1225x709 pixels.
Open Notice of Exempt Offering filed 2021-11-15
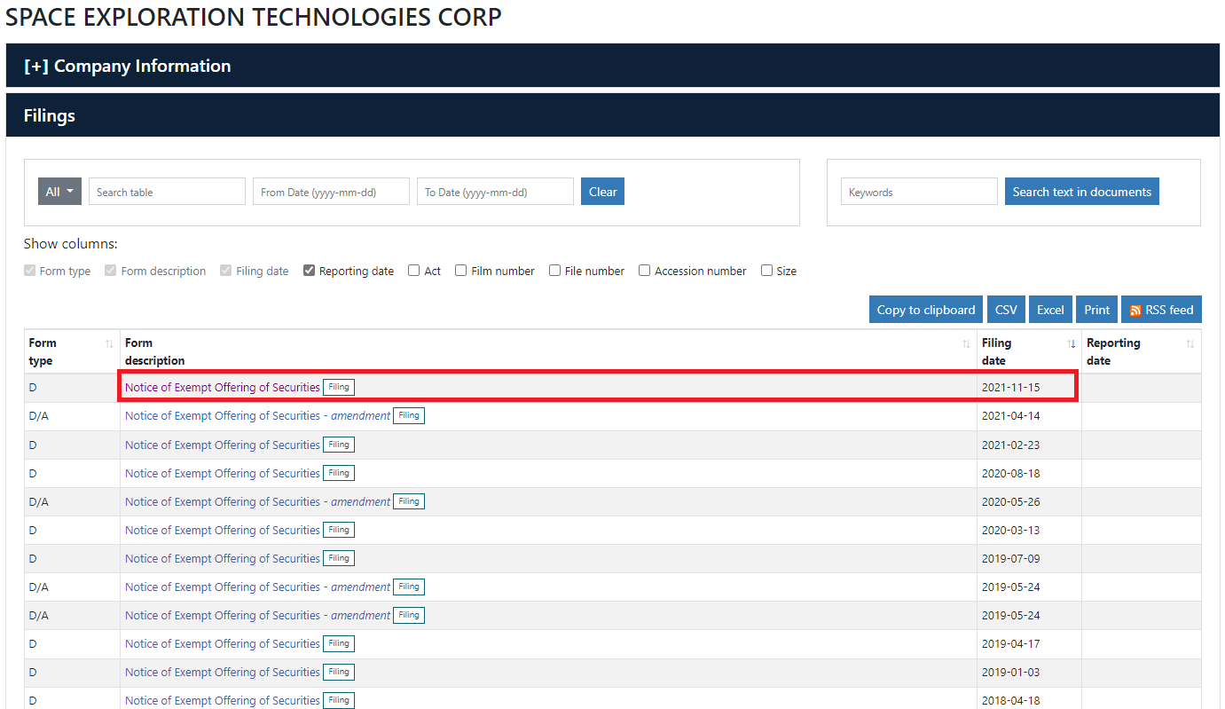click(x=223, y=387)
